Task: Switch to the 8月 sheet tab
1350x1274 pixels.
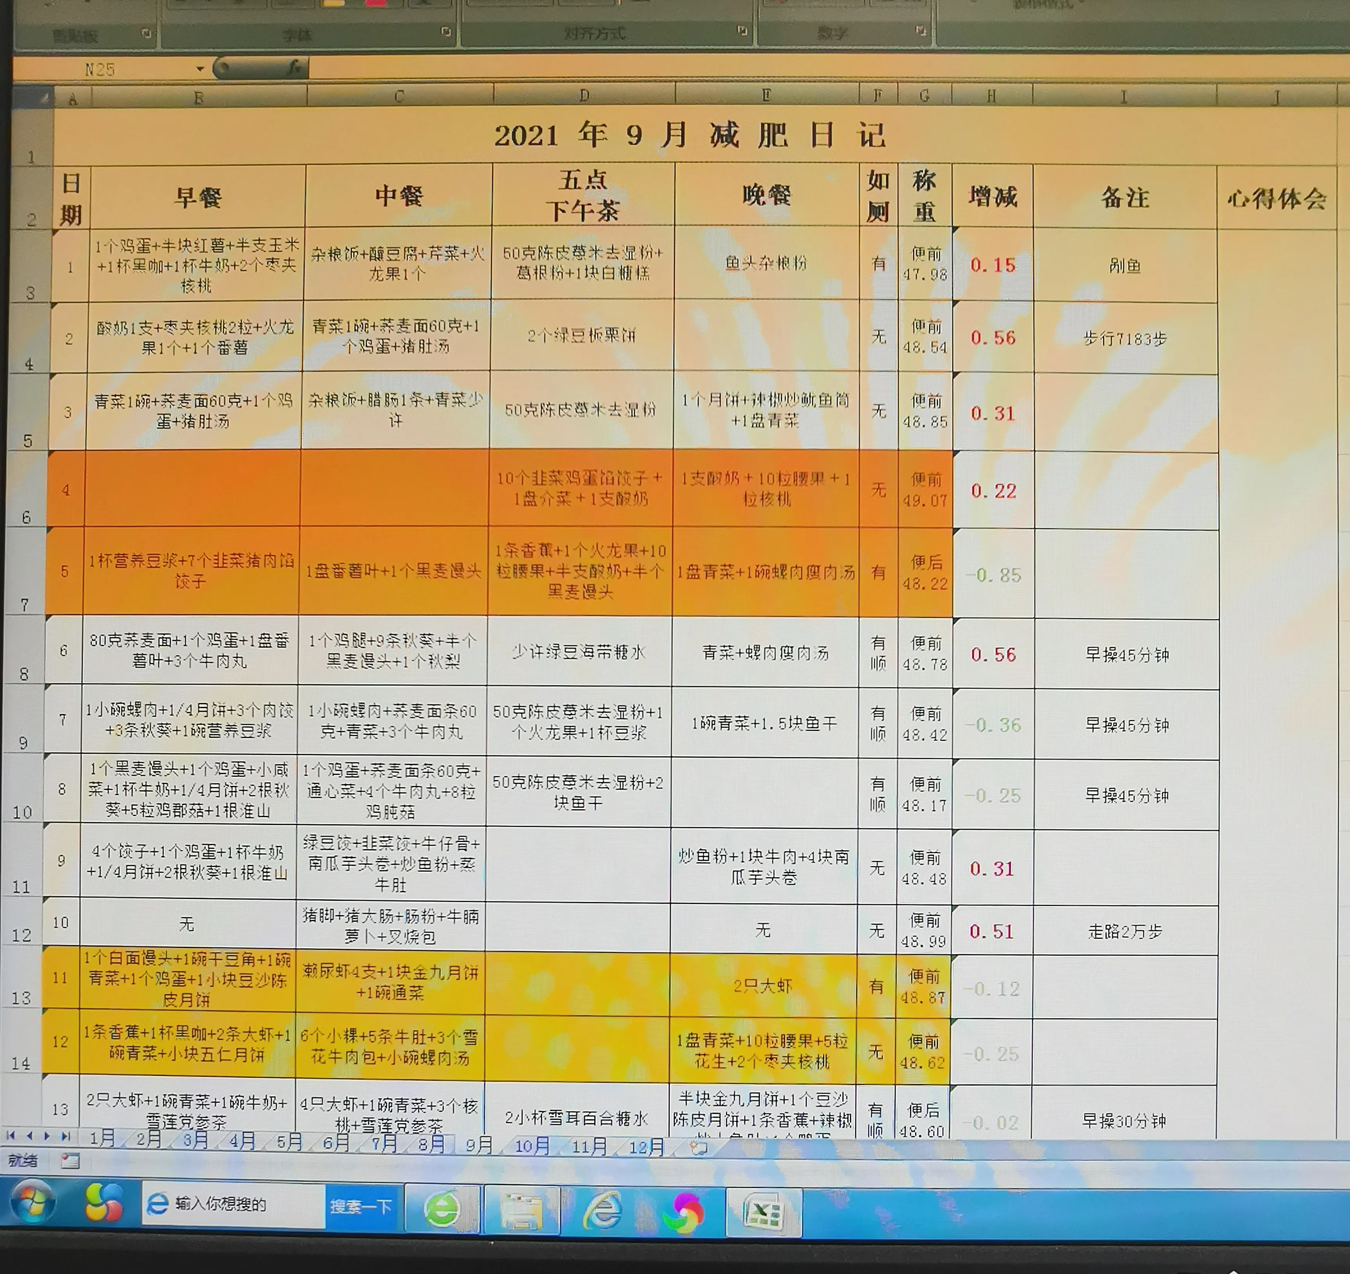Action: [x=431, y=1144]
